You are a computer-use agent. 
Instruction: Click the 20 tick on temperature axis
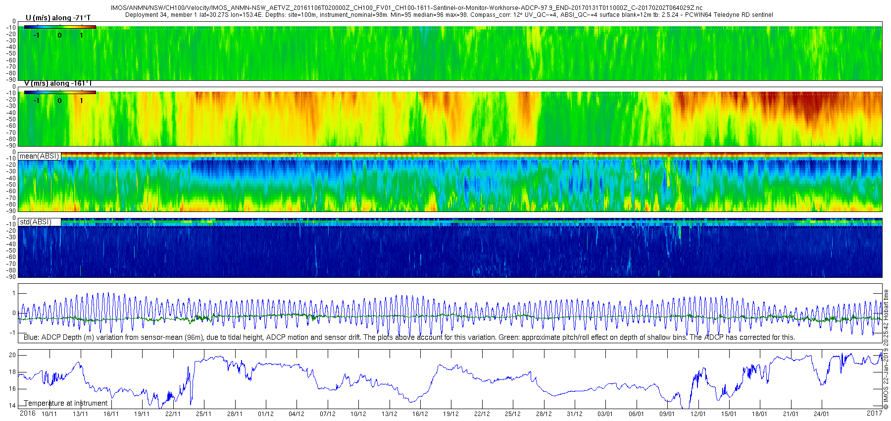pyautogui.click(x=12, y=355)
